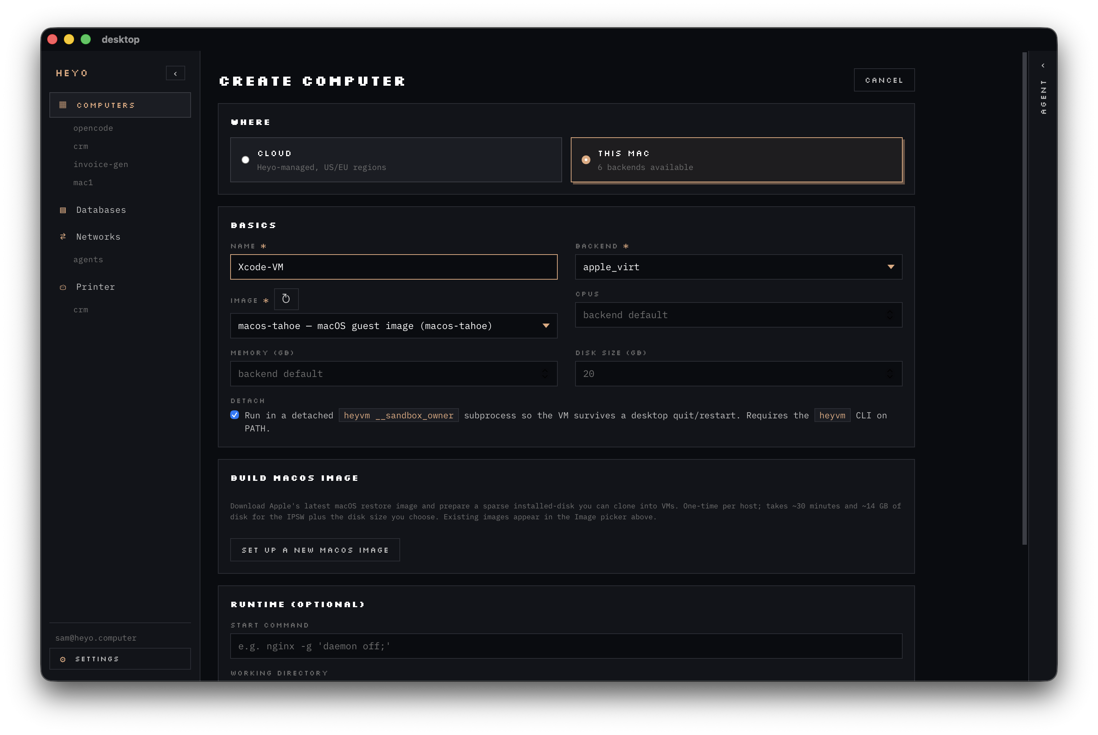This screenshot has height=735, width=1098.
Task: Open the Computers section in sidebar
Action: point(120,105)
